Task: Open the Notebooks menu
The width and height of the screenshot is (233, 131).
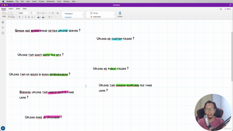Action: (51, 1)
